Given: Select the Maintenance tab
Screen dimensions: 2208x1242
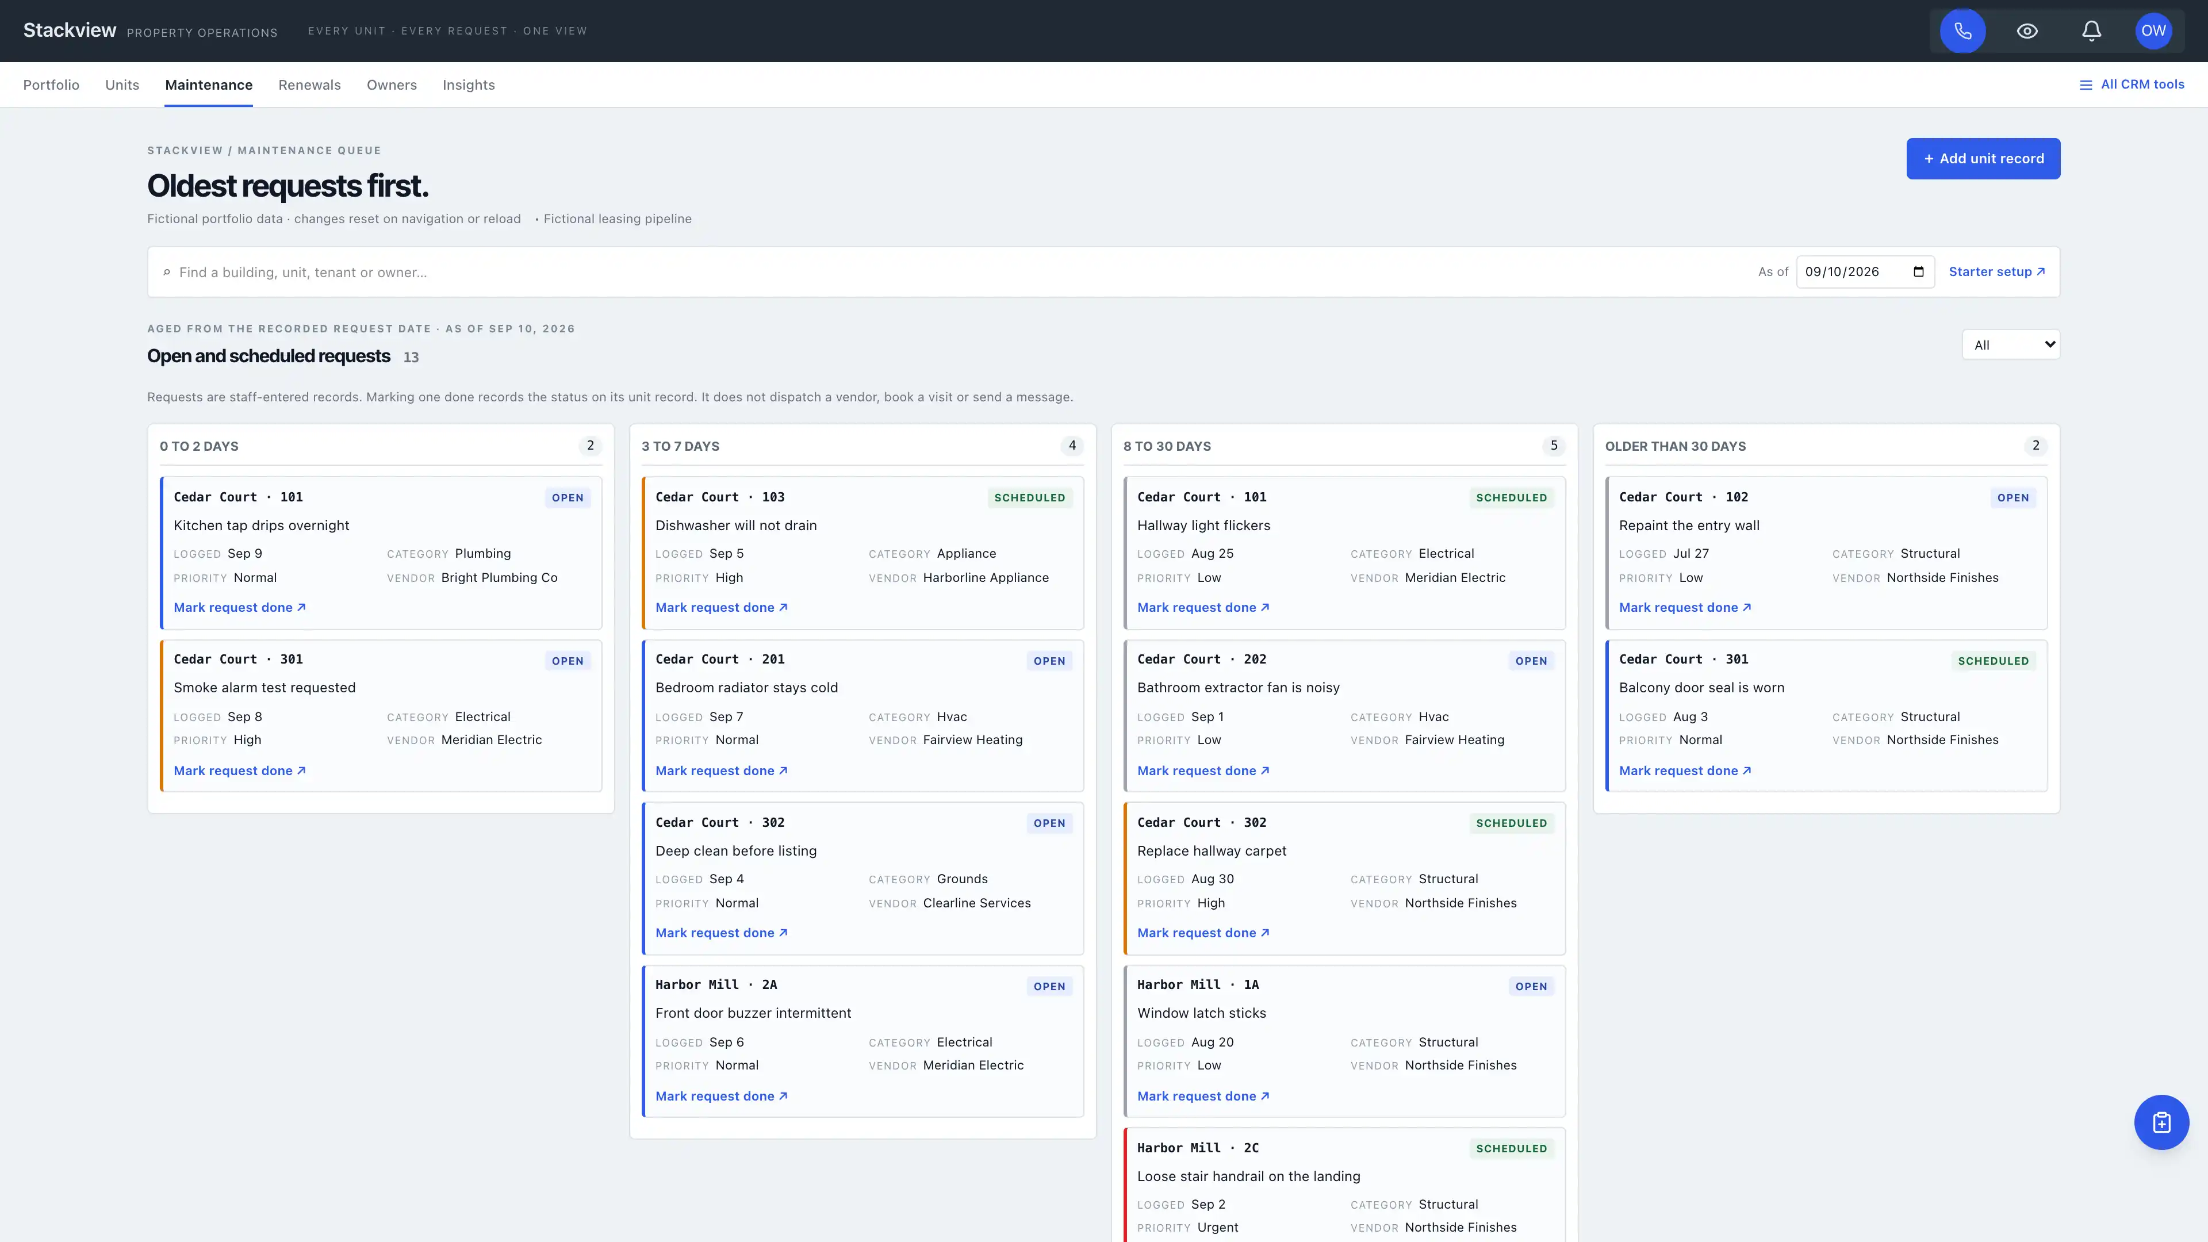Looking at the screenshot, I should coord(208,85).
